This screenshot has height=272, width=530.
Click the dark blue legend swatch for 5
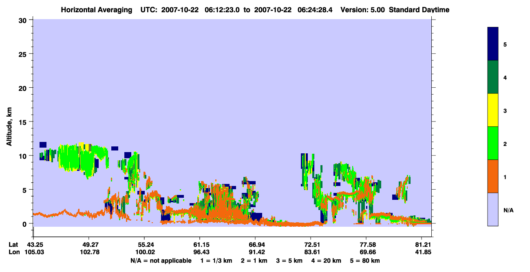point(493,44)
